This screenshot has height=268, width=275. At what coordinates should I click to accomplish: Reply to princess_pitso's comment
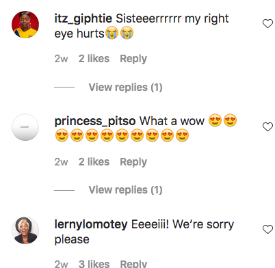pos(133,162)
